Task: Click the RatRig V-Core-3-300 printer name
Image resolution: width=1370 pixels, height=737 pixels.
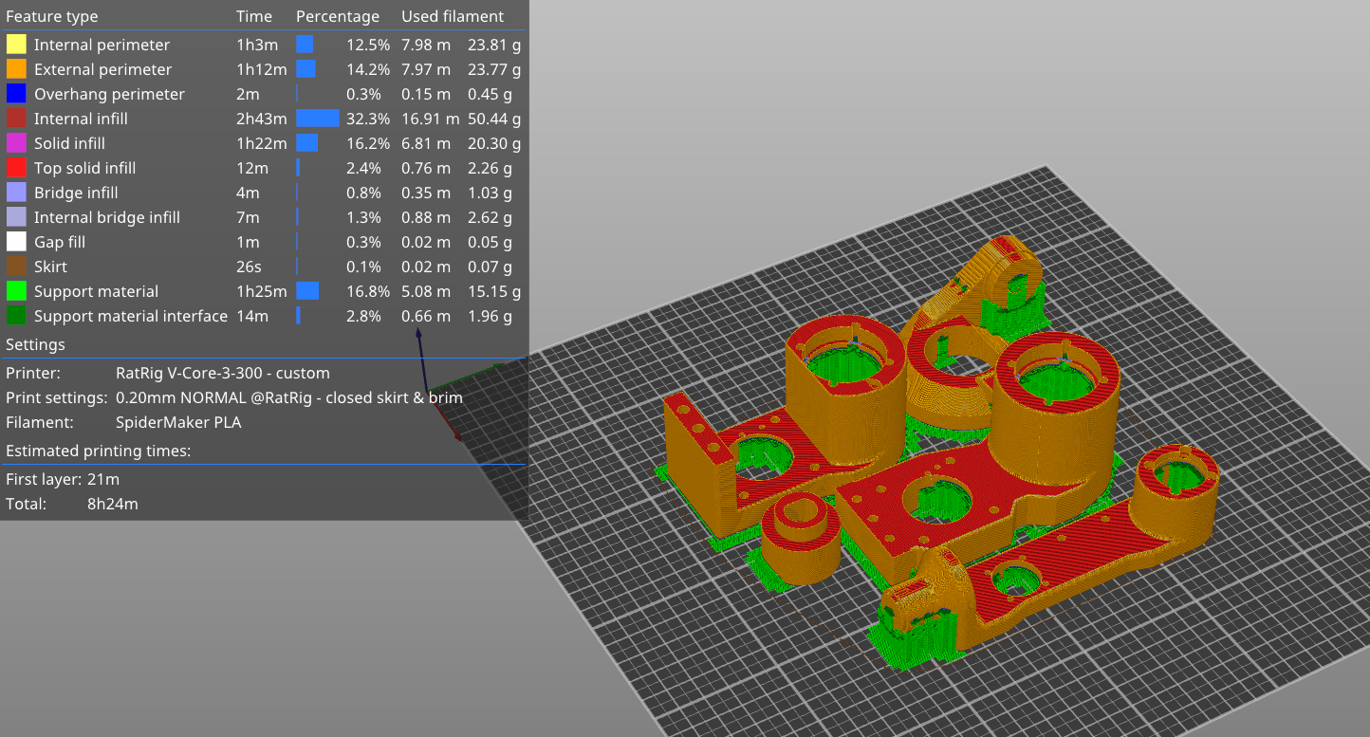Action: click(x=222, y=373)
